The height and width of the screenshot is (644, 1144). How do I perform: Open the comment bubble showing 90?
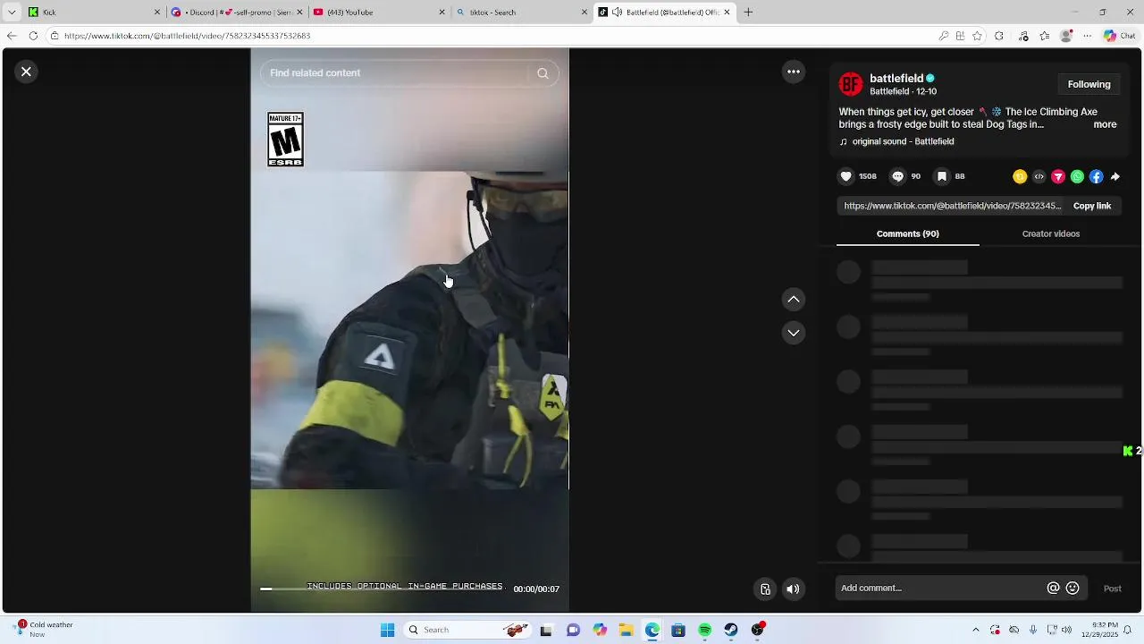point(898,176)
